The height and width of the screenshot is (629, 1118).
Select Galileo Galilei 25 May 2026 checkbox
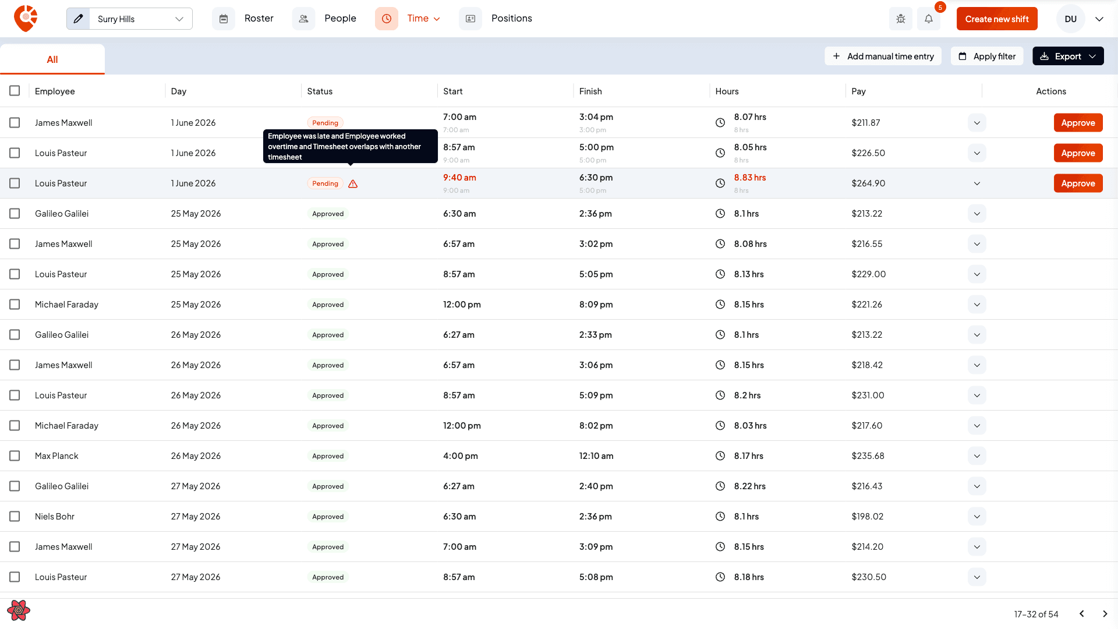pos(15,214)
